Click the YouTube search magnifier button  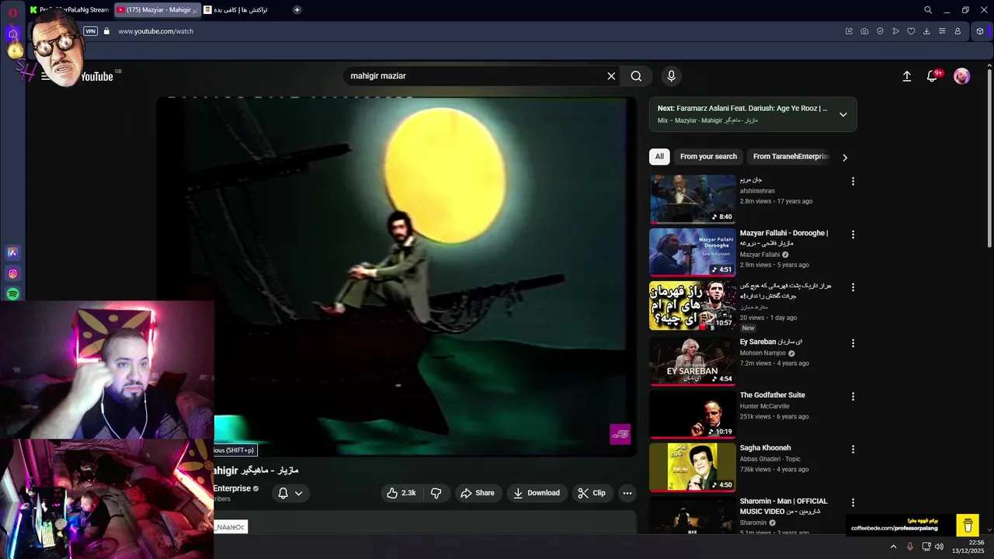point(636,76)
